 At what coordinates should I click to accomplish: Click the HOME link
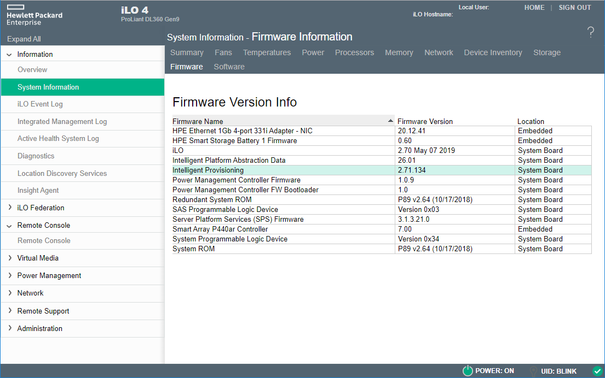pos(534,7)
